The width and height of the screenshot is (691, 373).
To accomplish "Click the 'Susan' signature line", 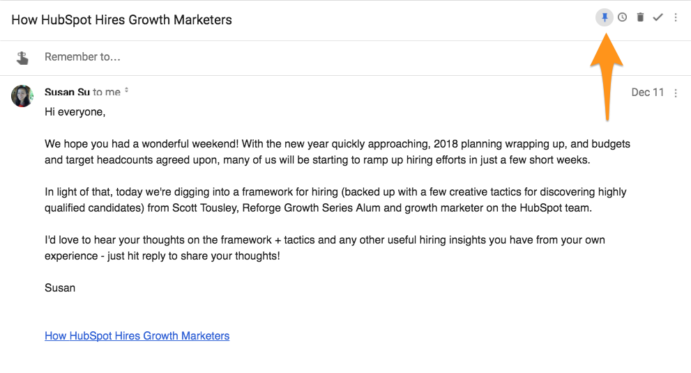I will click(x=60, y=287).
